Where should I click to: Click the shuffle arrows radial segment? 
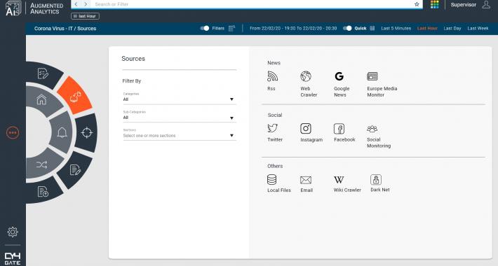tap(41, 164)
